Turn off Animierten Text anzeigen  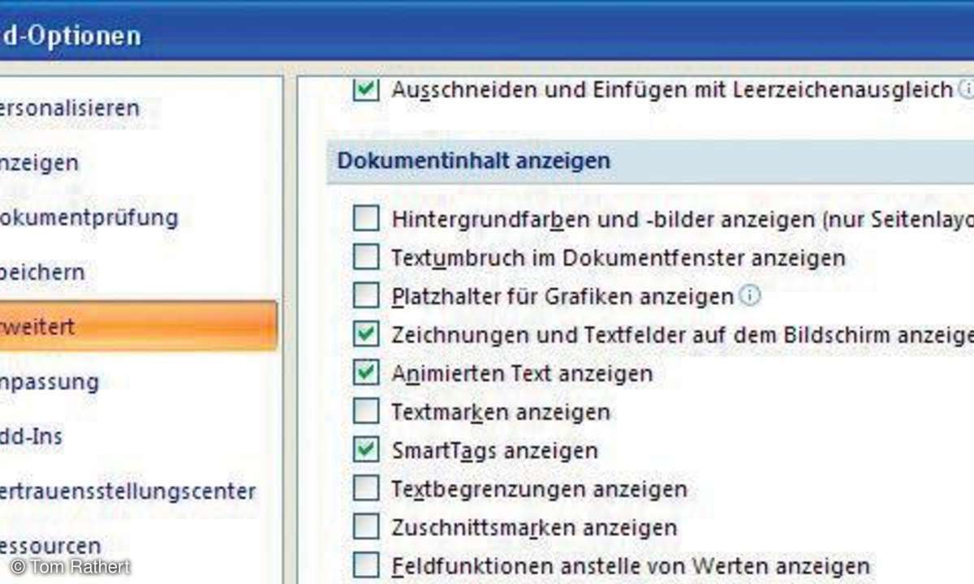pos(366,373)
